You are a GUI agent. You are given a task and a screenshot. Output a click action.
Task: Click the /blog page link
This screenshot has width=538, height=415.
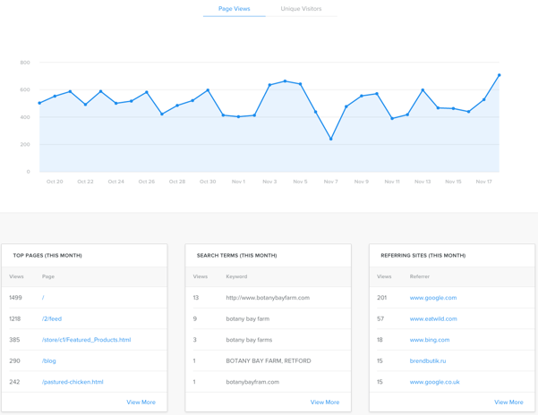pos(49,360)
